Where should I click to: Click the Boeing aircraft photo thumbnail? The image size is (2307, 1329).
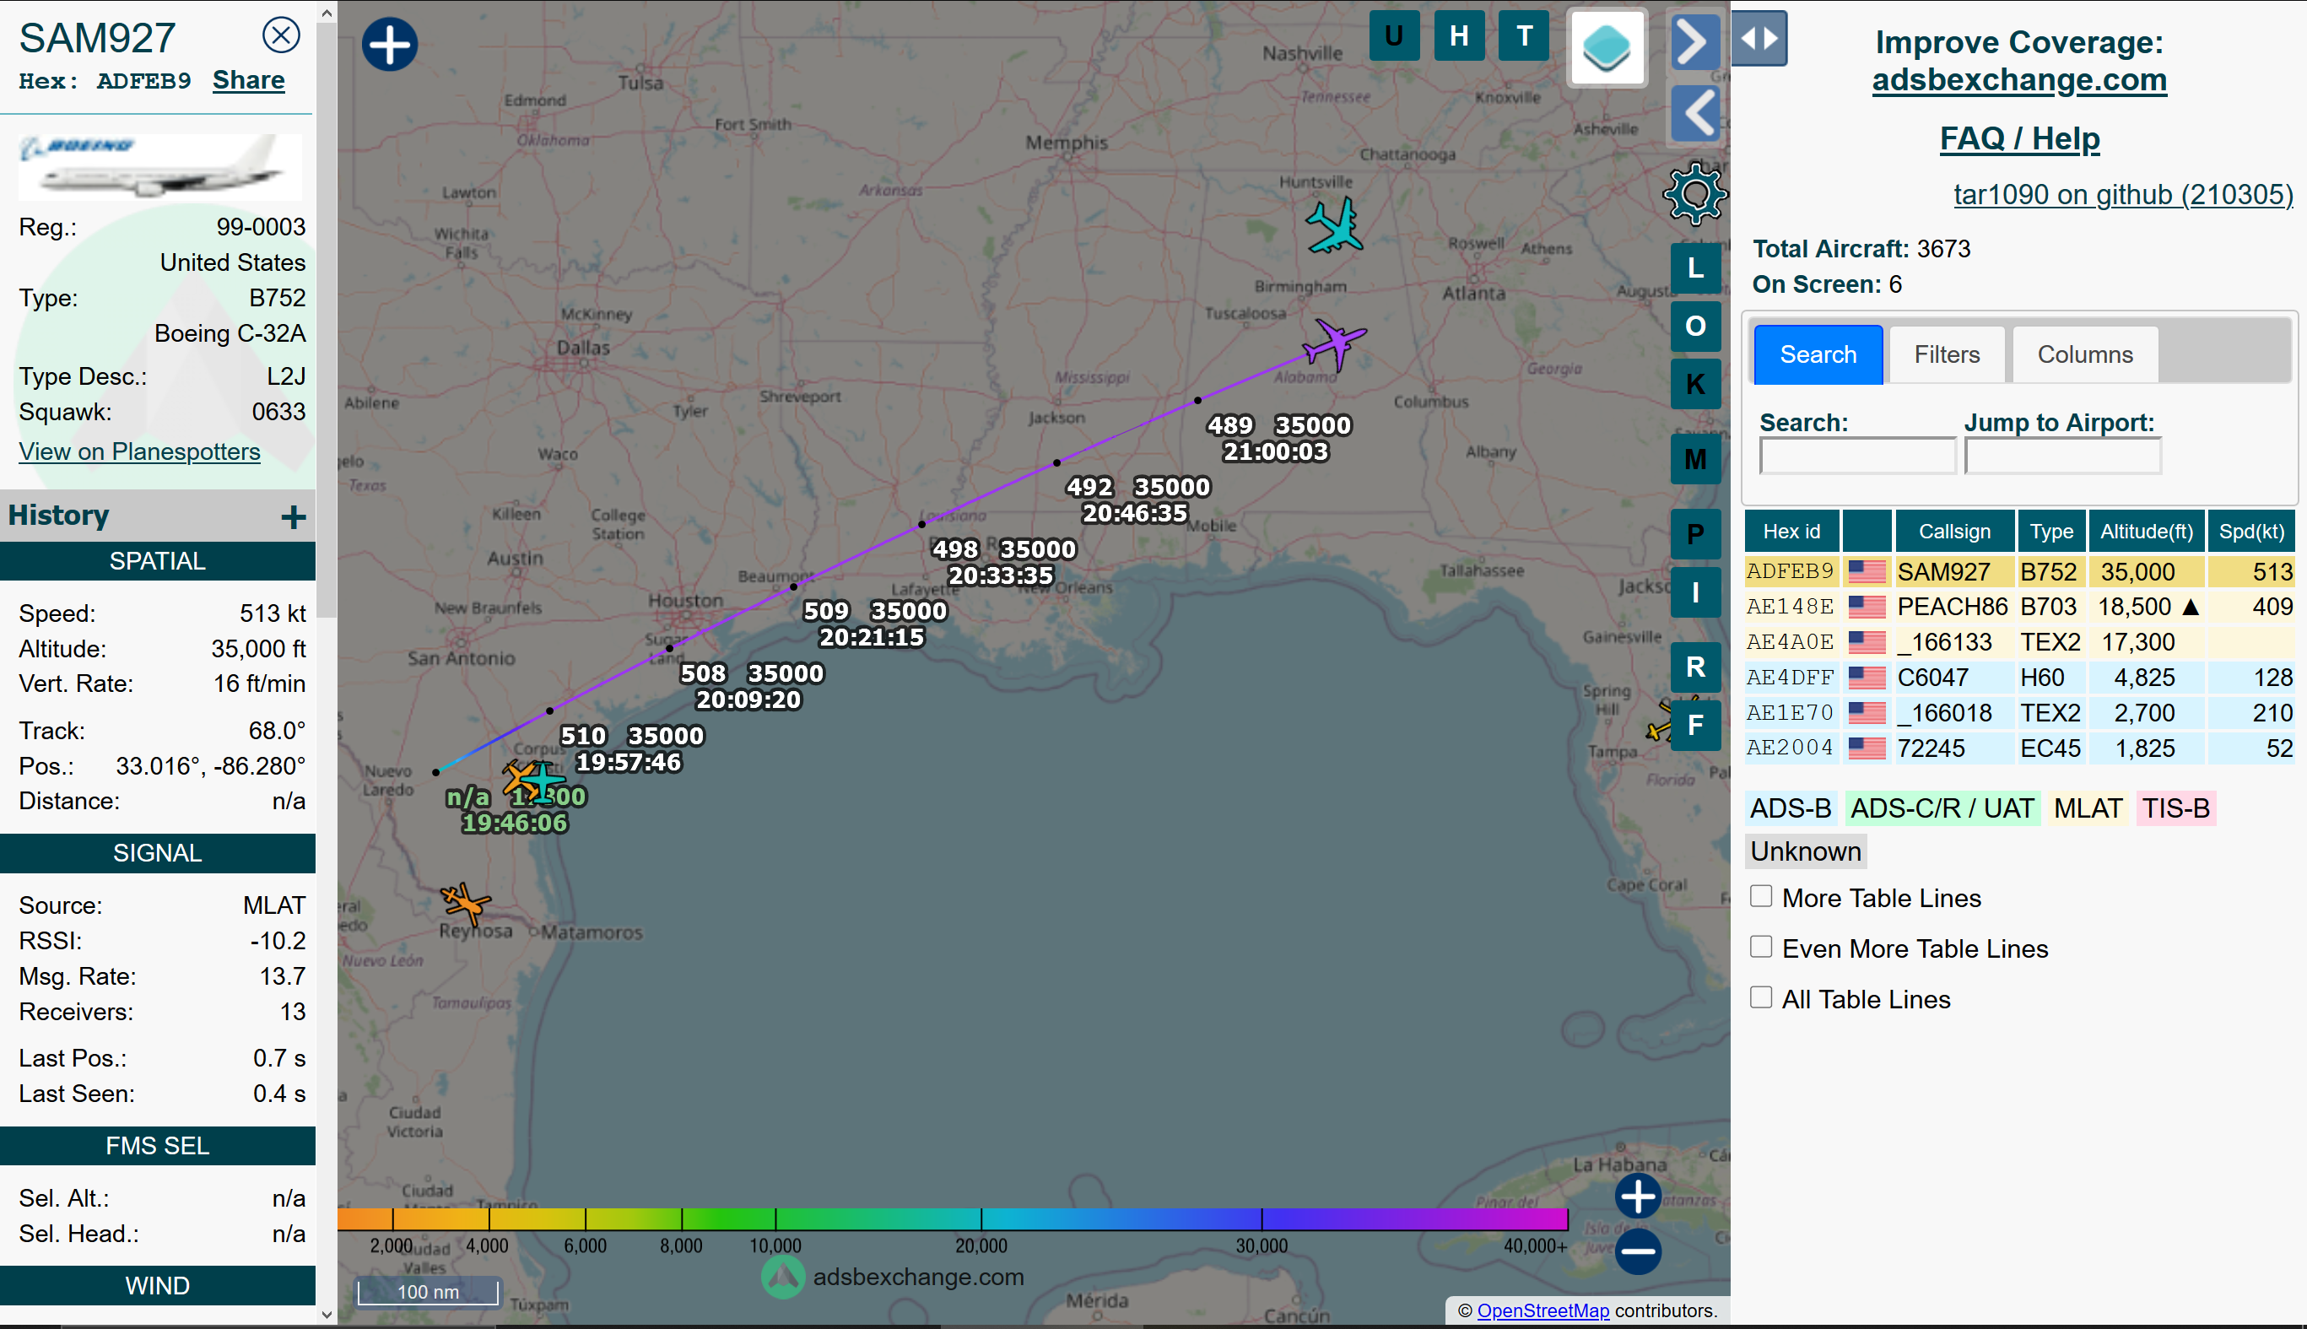click(159, 166)
